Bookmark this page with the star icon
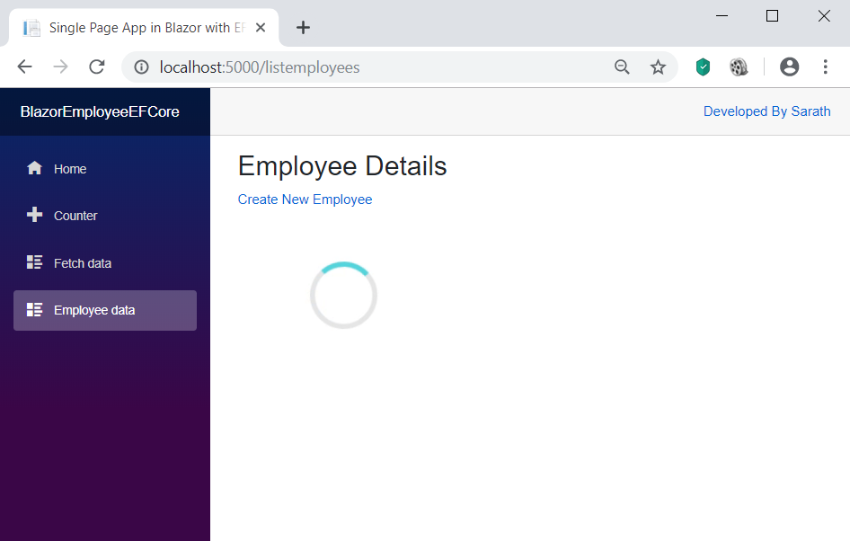Image resolution: width=850 pixels, height=541 pixels. [658, 67]
